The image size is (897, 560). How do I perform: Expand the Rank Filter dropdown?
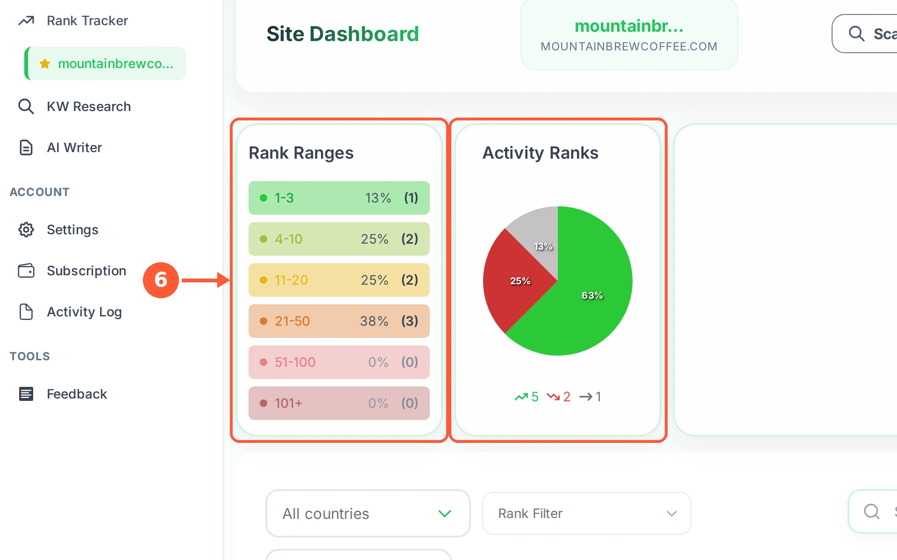pyautogui.click(x=586, y=513)
